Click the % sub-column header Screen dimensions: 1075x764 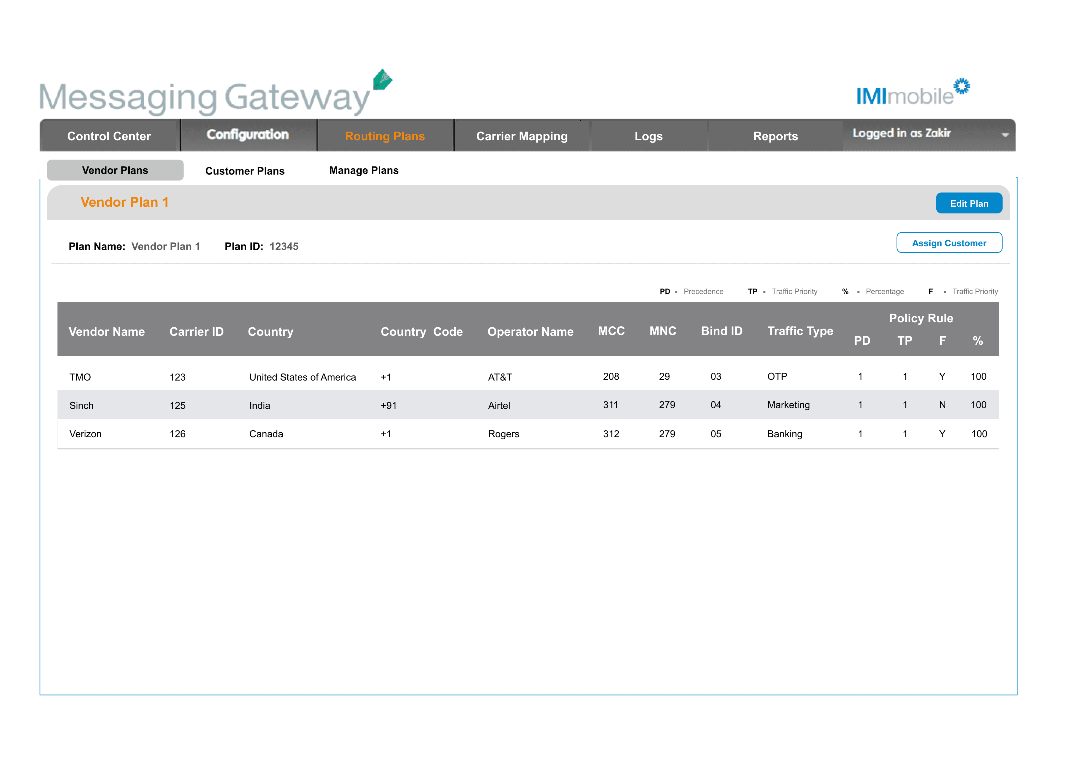[978, 341]
